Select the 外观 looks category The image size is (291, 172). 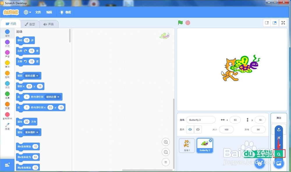[x=7, y=43]
